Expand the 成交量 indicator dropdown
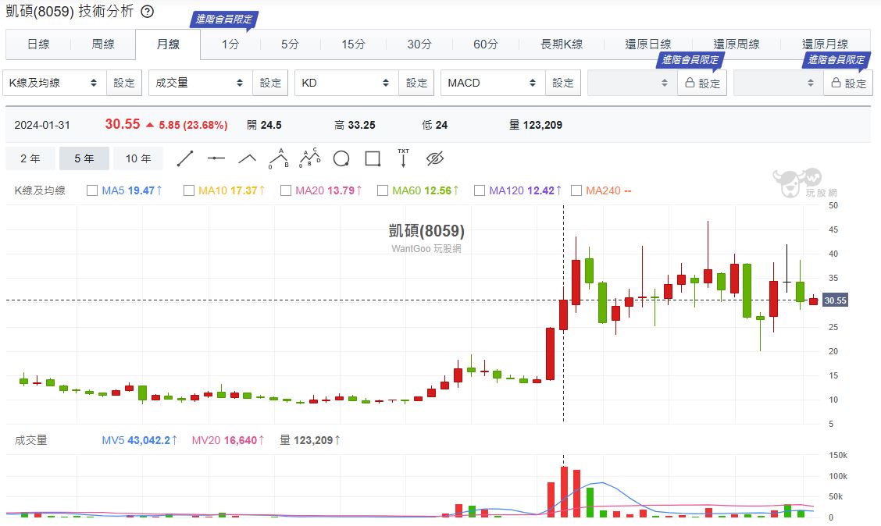Image resolution: width=881 pixels, height=526 pixels. (200, 83)
